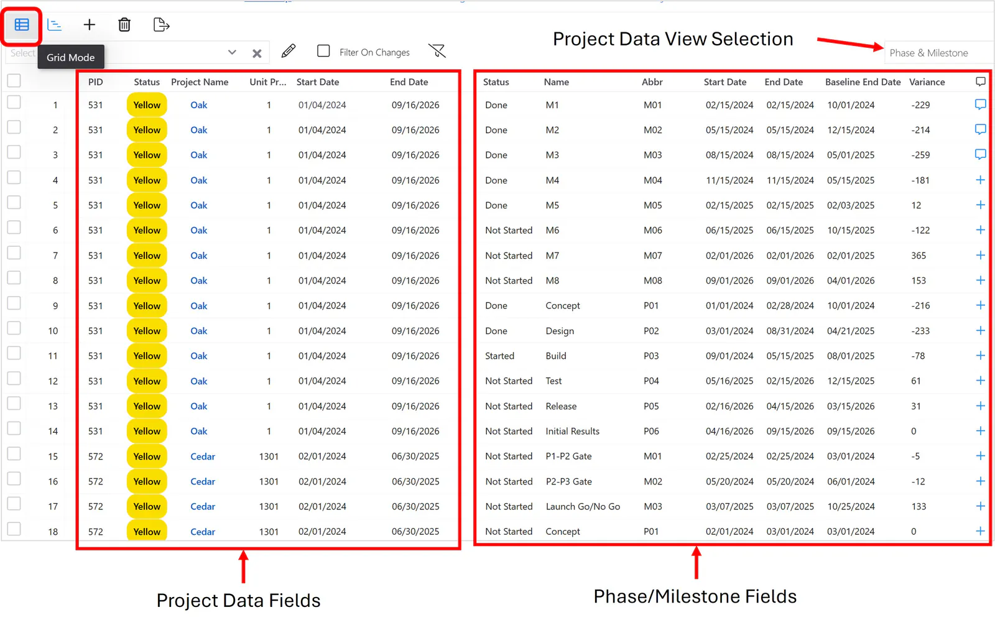Open comment bubble for milestone M1

point(981,104)
